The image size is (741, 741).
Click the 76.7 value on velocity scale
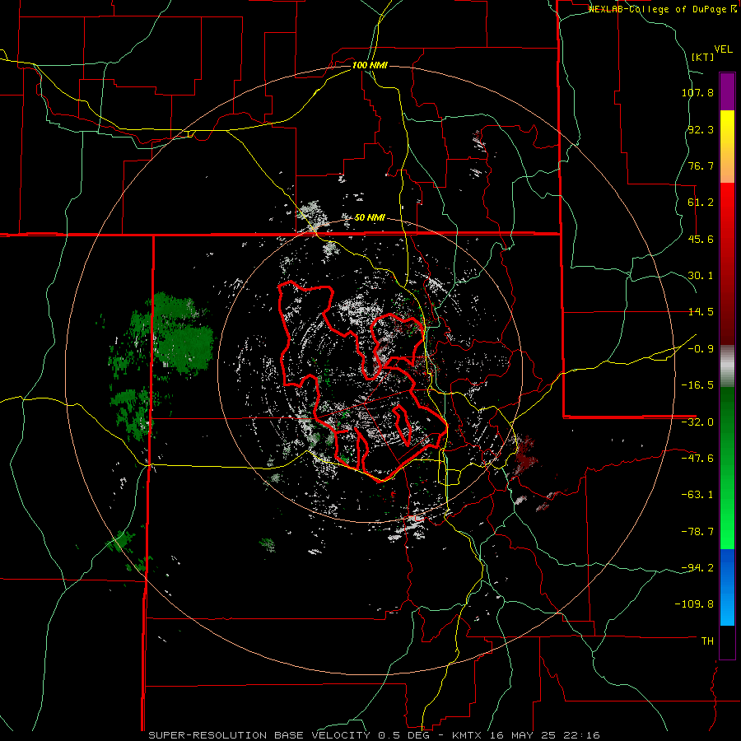click(701, 165)
